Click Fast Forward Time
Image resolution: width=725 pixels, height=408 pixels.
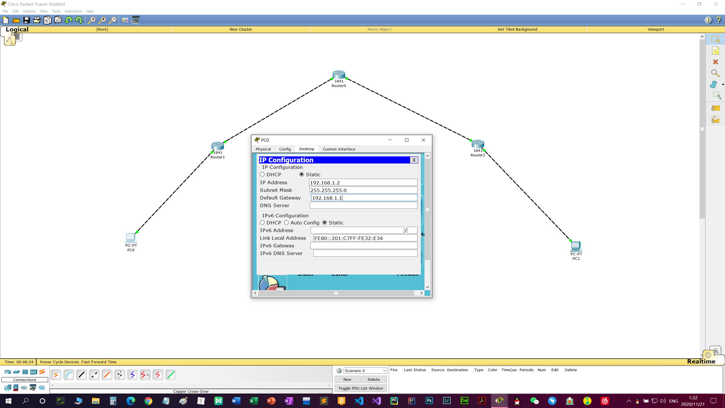pos(99,362)
